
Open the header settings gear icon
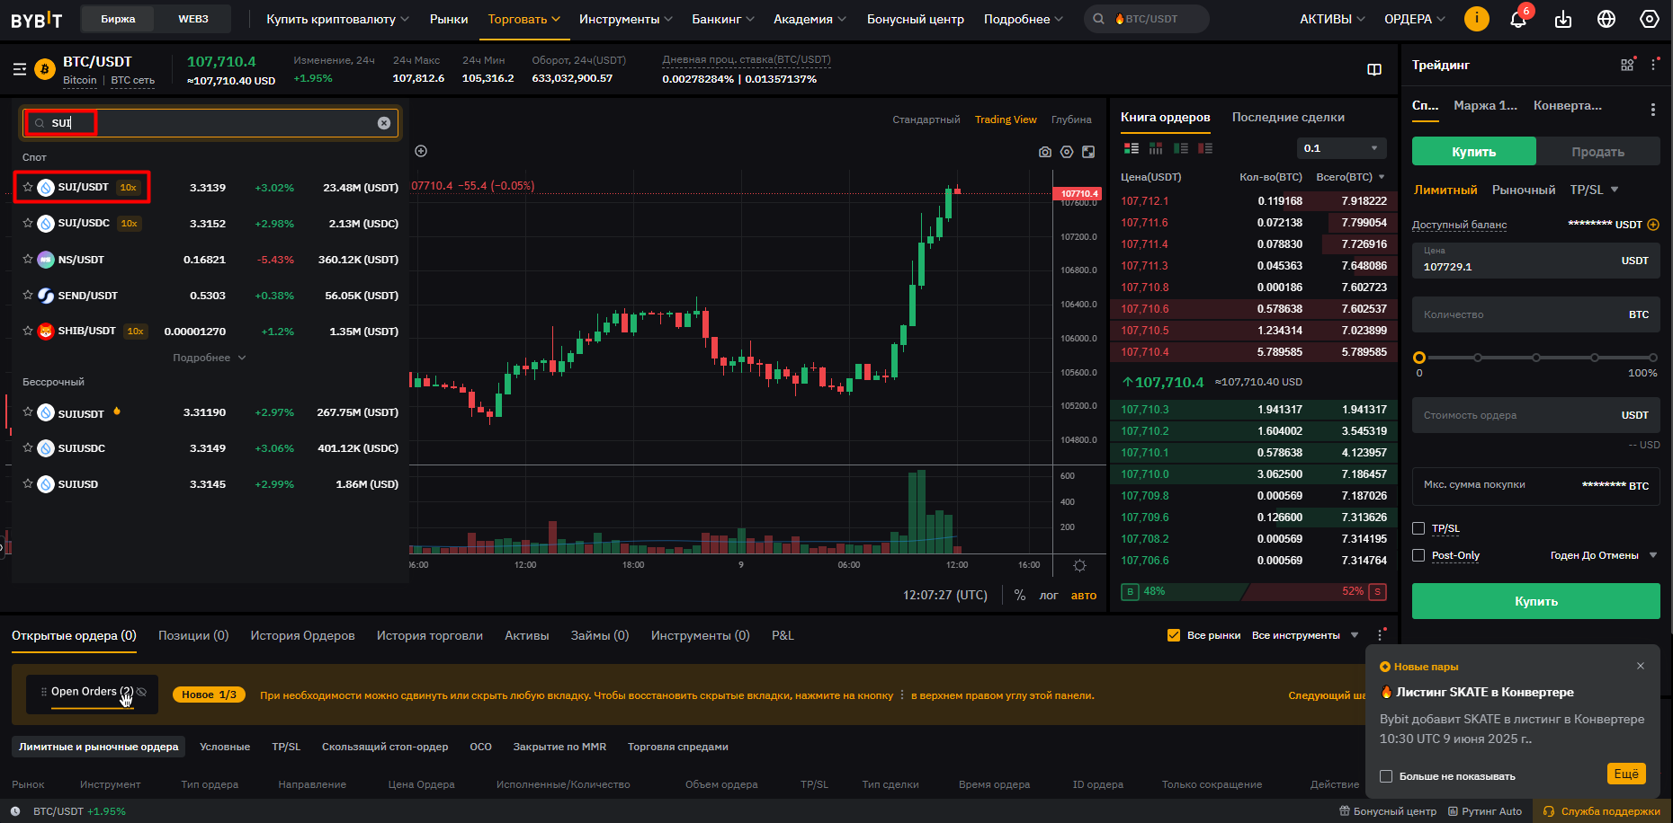click(x=1650, y=19)
